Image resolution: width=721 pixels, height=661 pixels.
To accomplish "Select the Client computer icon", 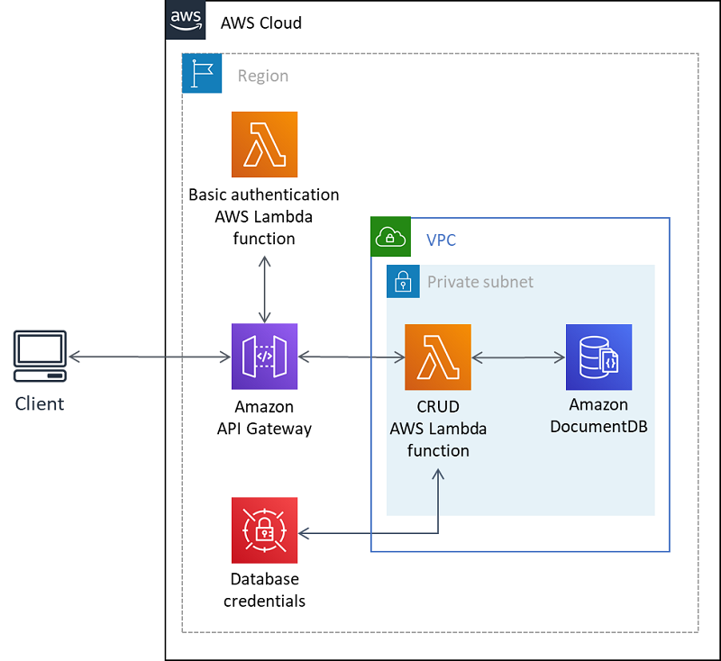I will click(40, 356).
